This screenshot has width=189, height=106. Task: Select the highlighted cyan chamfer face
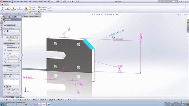(89, 44)
